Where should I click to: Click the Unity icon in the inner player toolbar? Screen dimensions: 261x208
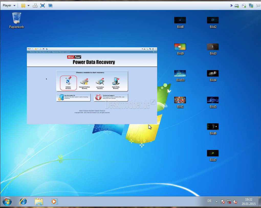pos(47,49)
